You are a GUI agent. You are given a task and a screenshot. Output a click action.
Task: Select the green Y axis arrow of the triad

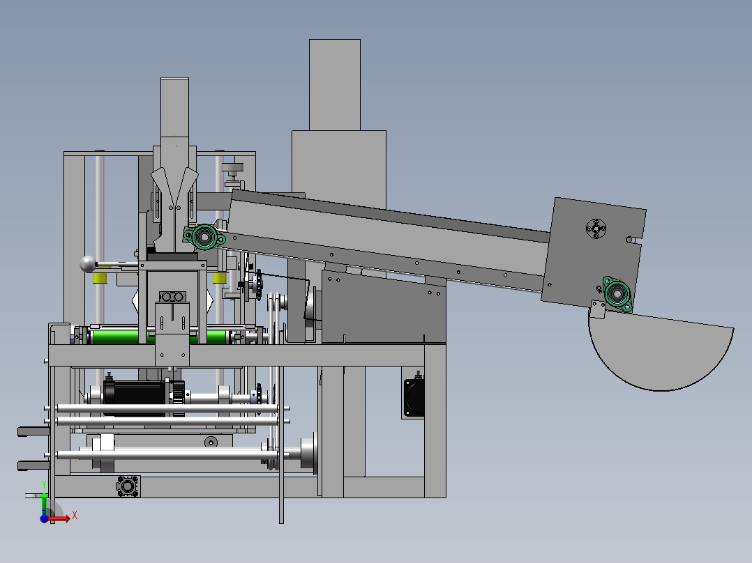[x=44, y=502]
